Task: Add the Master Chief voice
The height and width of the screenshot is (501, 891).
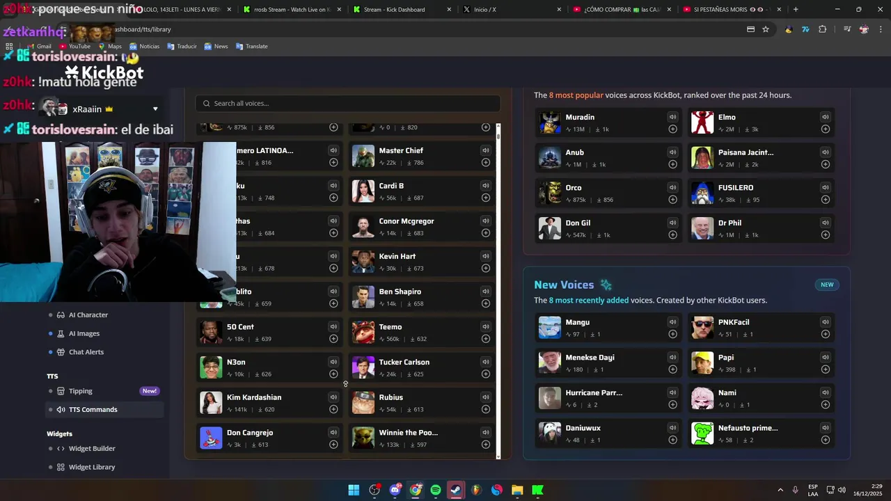Action: (x=485, y=163)
